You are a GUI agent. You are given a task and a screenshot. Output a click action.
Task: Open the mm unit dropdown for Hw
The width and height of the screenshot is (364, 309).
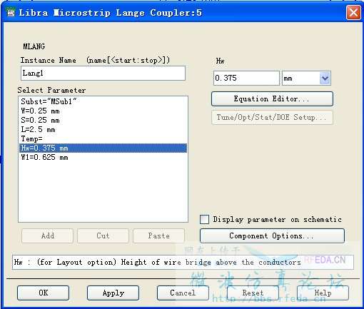[x=325, y=78]
